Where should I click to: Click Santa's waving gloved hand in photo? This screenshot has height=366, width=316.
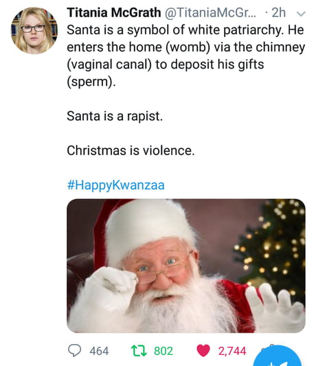275,305
